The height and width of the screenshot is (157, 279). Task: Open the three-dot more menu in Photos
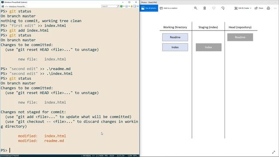pyautogui.click(x=276, y=8)
